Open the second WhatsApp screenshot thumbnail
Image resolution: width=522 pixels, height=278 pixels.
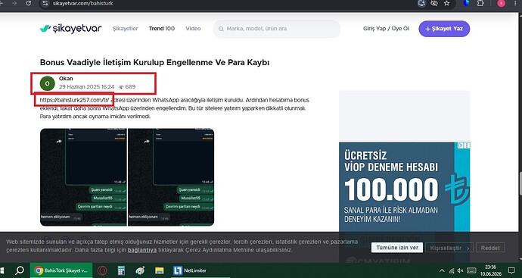pyautogui.click(x=171, y=177)
